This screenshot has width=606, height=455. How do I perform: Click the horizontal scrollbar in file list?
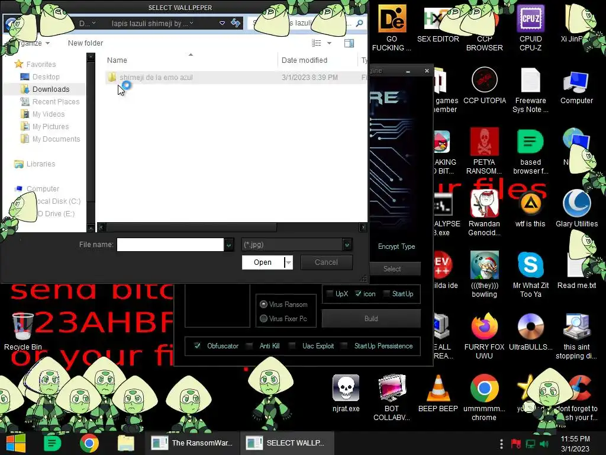[192, 227]
